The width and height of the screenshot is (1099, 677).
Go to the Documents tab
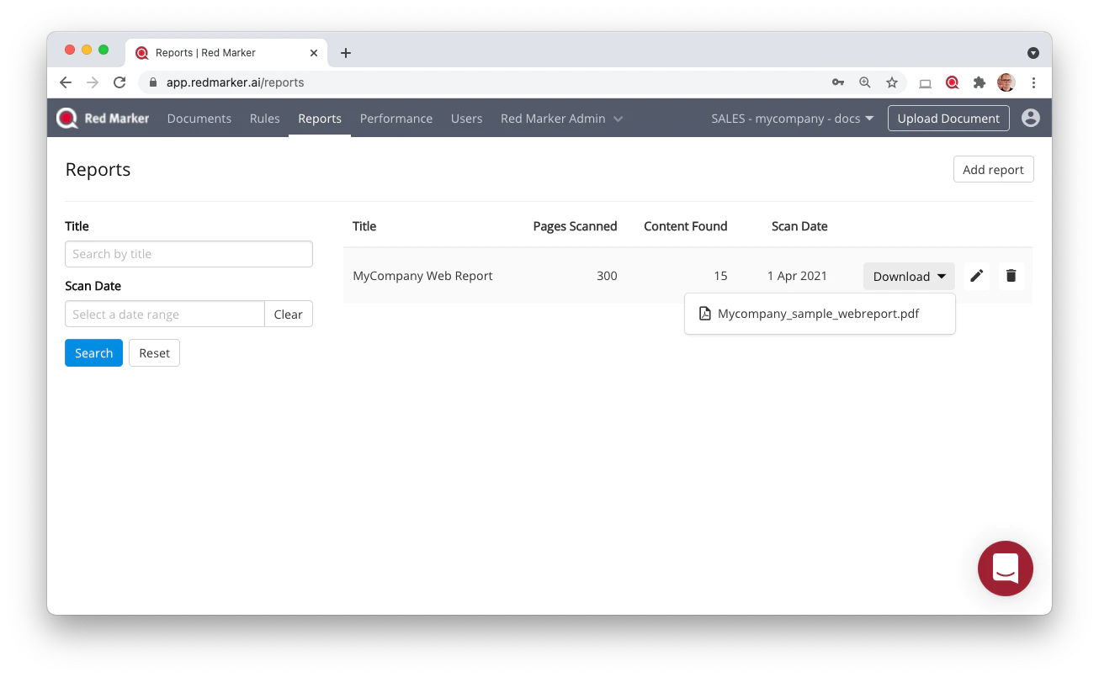point(199,119)
